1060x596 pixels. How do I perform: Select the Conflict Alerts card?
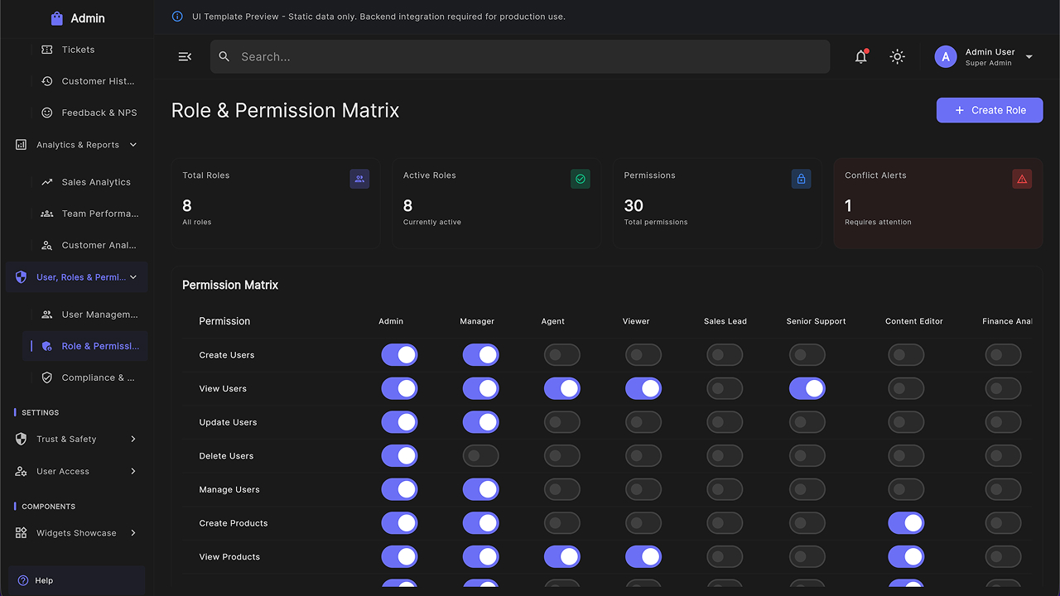938,204
